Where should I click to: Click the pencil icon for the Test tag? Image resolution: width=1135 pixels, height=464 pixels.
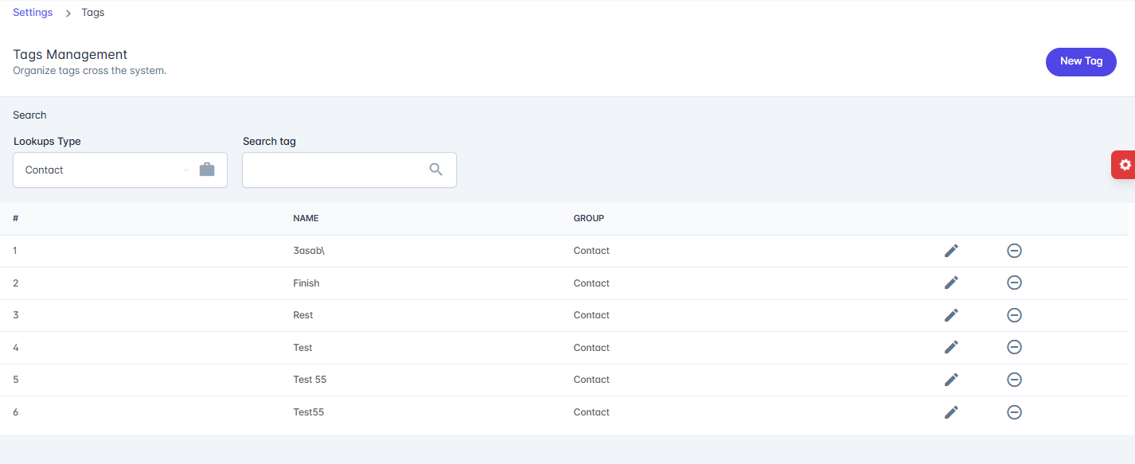tap(951, 347)
